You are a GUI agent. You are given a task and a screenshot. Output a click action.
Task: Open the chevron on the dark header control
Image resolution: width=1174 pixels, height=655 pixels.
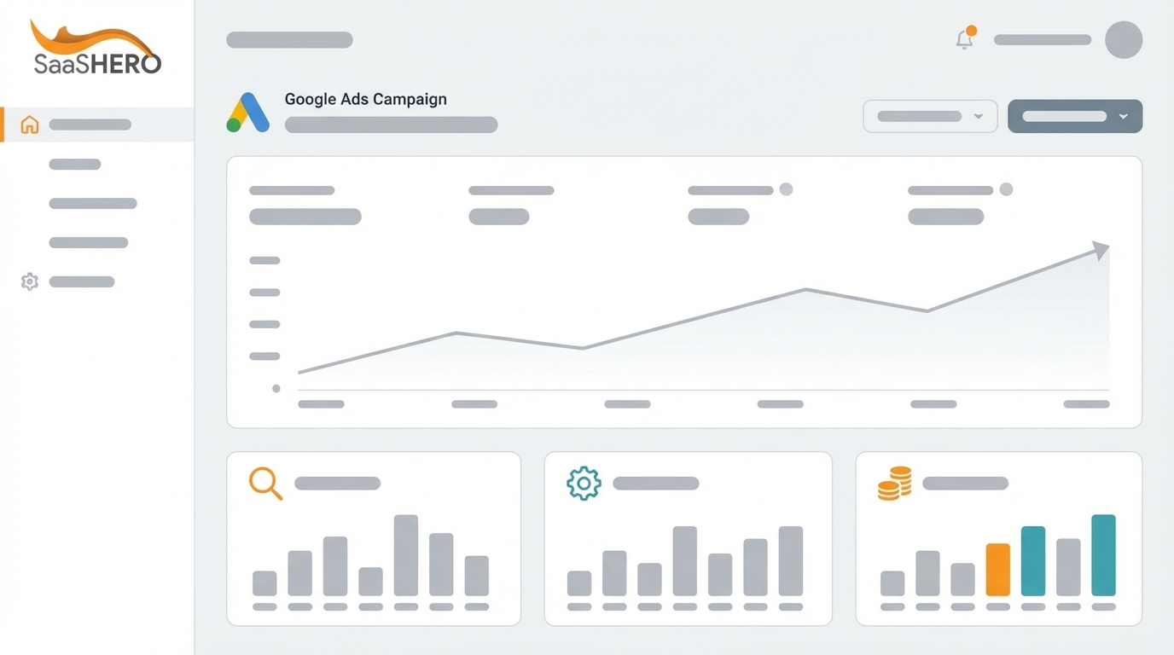(x=1124, y=116)
